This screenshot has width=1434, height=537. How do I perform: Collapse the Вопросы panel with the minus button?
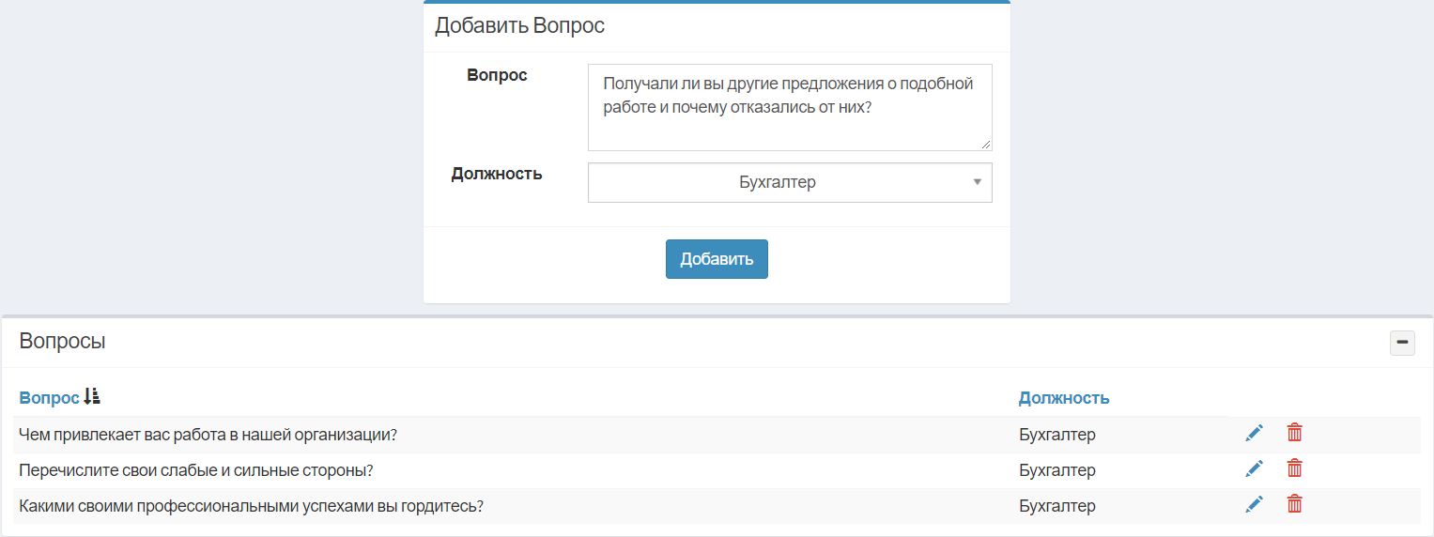point(1402,343)
